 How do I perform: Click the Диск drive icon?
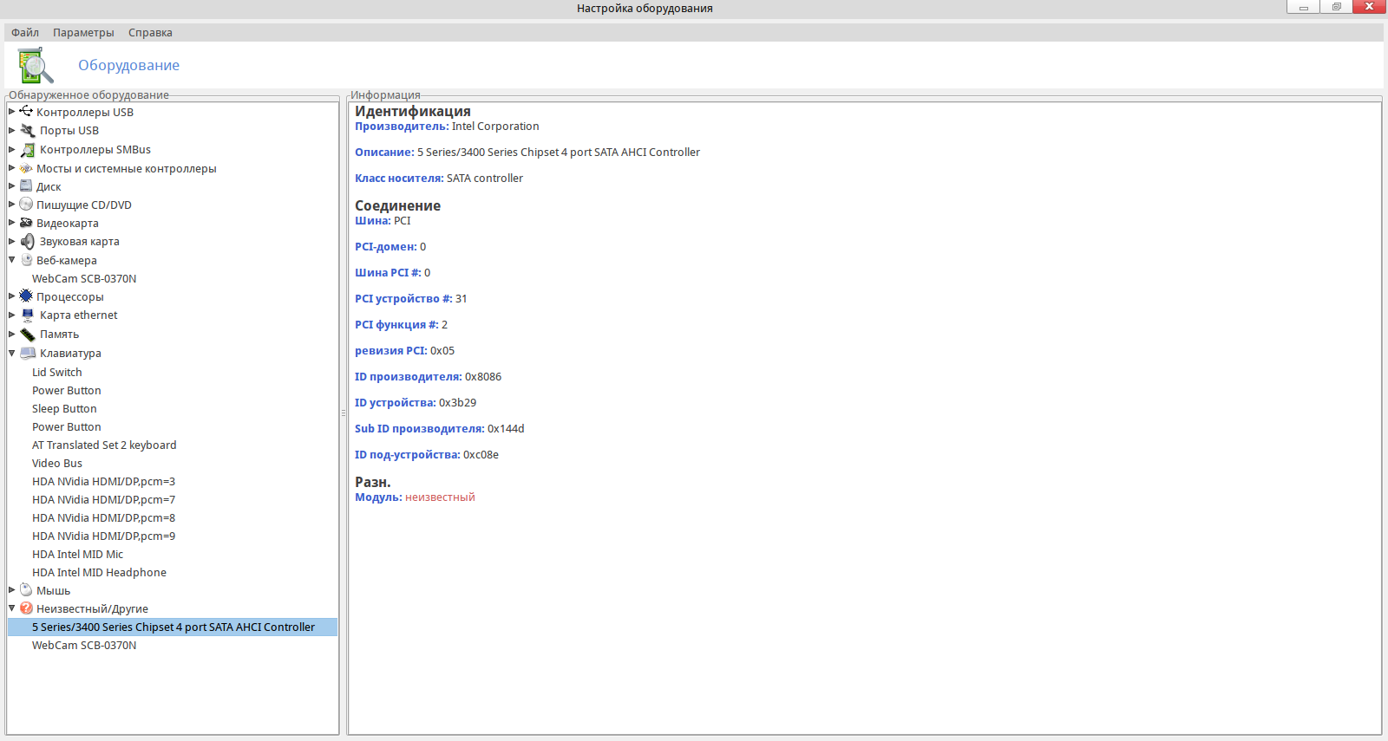[26, 186]
